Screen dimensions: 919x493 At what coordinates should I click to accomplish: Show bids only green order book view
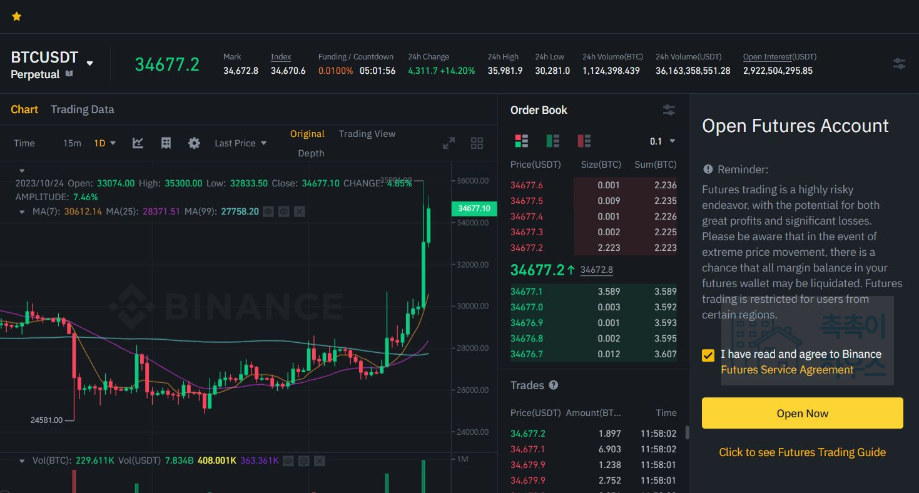[x=552, y=141]
